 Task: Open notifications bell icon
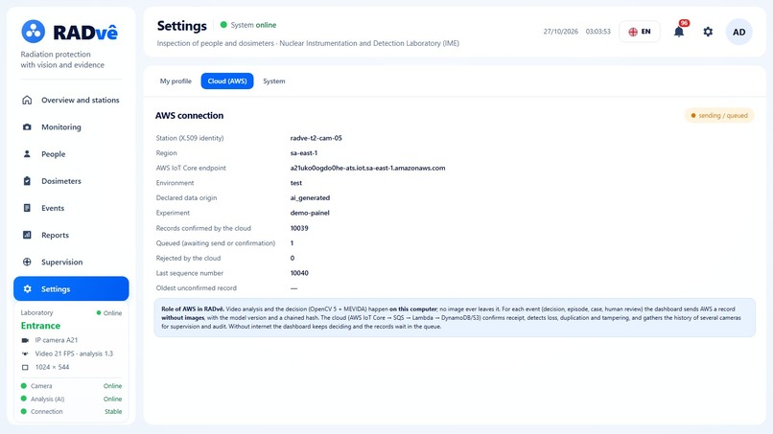pyautogui.click(x=679, y=32)
